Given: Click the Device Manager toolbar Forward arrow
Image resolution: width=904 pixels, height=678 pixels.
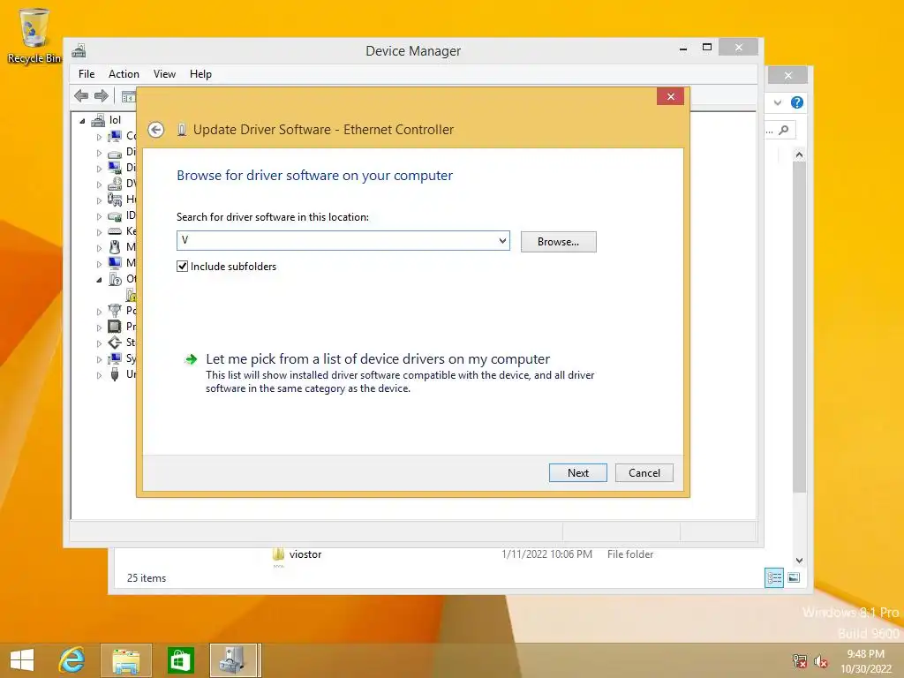Looking at the screenshot, I should click(x=102, y=95).
